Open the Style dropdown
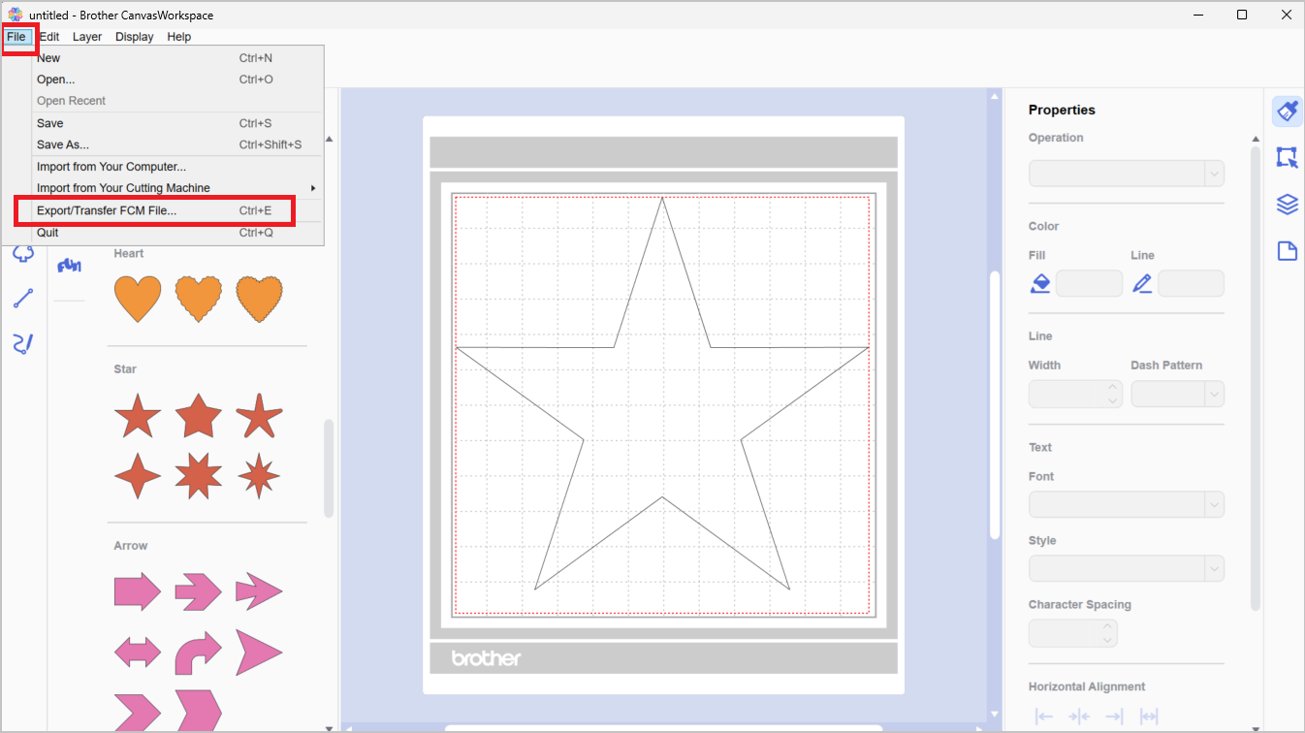Viewport: 1305px width, 733px height. tap(1126, 568)
